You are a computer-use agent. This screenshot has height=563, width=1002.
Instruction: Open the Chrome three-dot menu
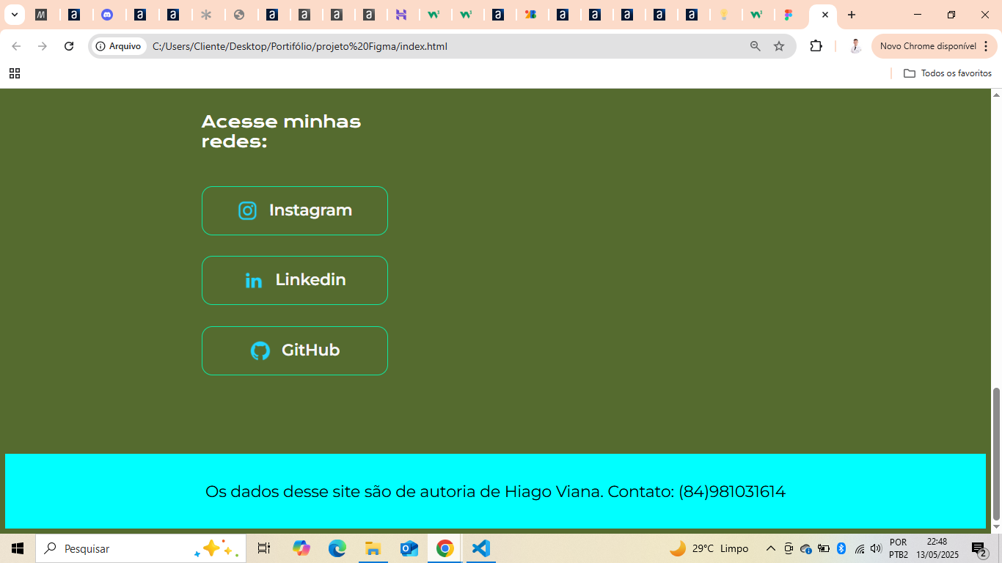tap(986, 46)
